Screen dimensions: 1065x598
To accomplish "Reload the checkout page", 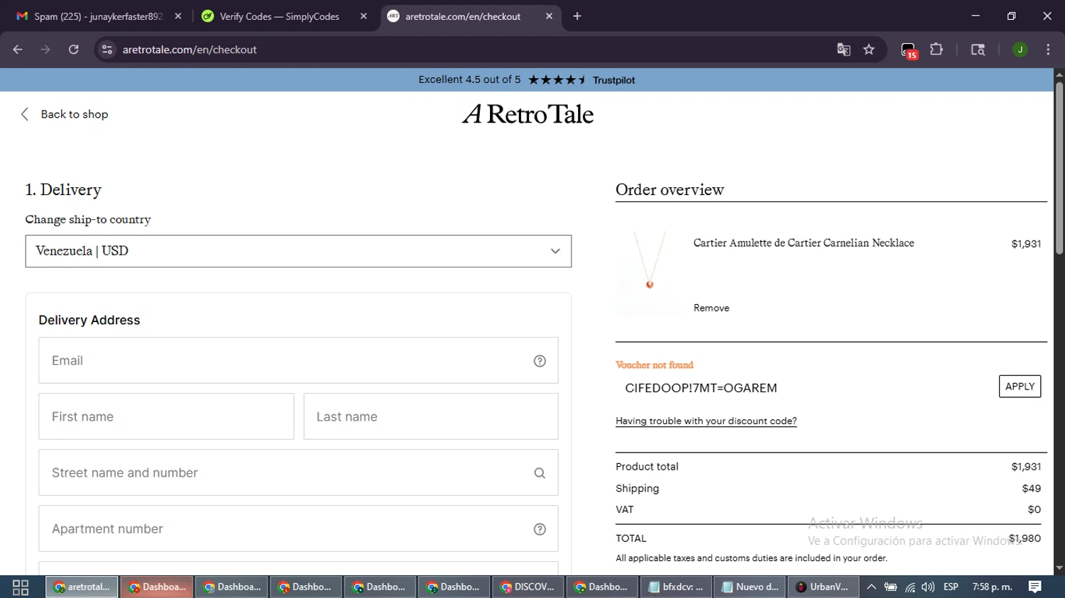I will [74, 50].
